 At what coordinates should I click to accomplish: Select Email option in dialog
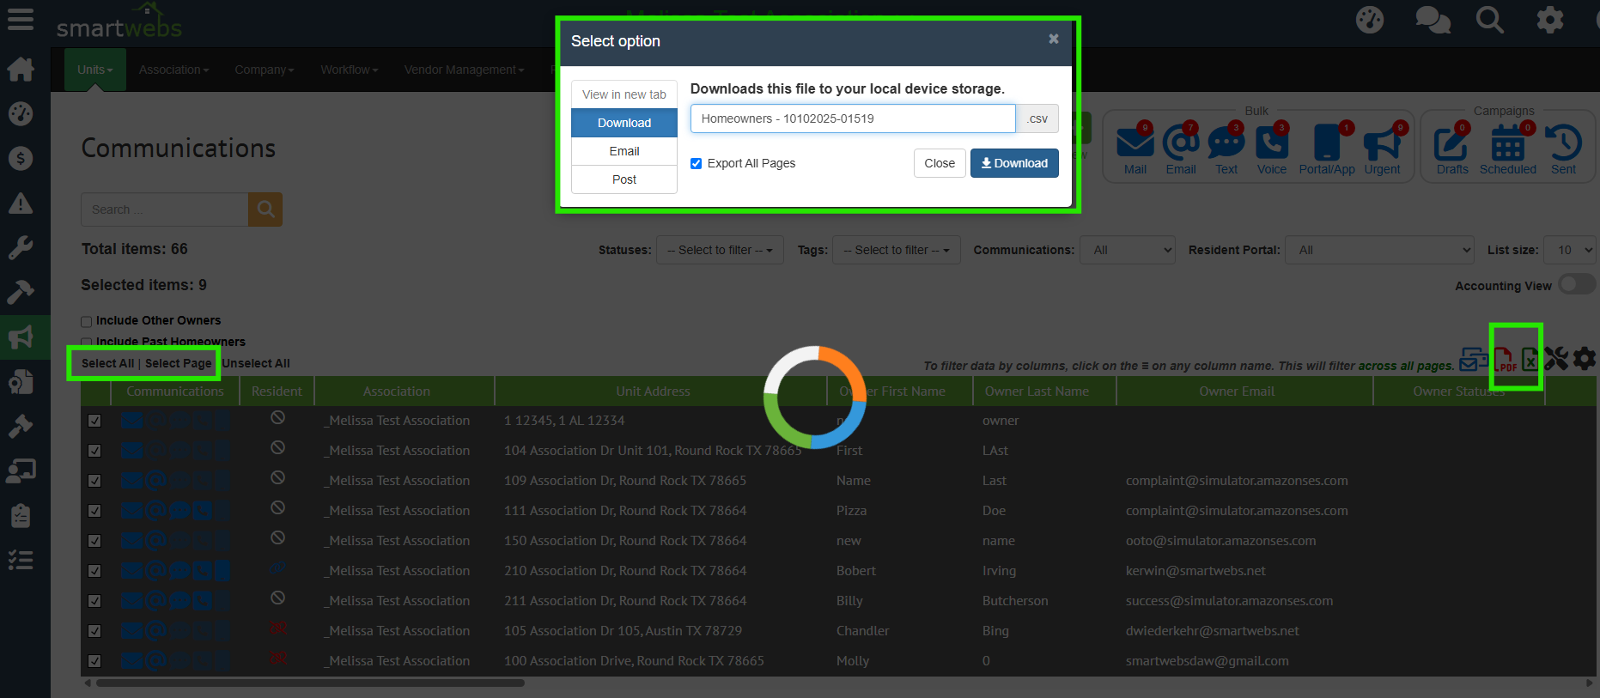tap(624, 151)
